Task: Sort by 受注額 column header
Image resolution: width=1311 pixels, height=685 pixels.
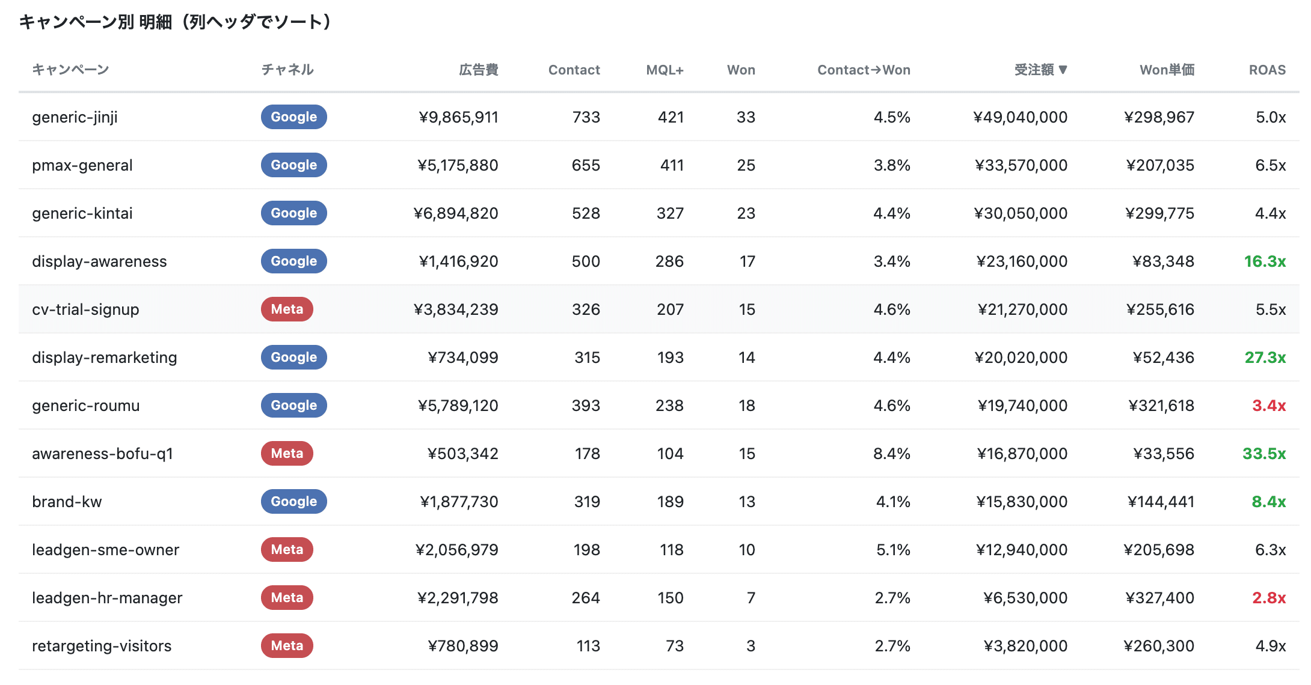Action: pos(1040,70)
